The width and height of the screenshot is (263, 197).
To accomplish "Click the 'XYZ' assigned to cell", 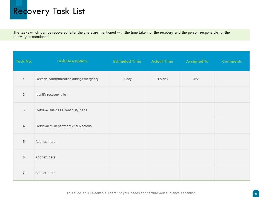I will pyautogui.click(x=197, y=79).
